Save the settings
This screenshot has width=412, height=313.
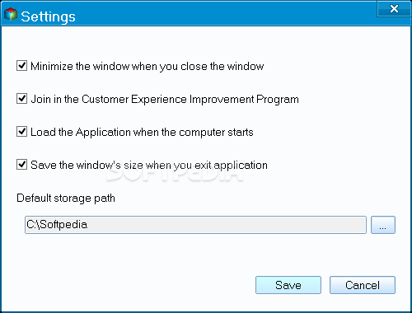[288, 285]
